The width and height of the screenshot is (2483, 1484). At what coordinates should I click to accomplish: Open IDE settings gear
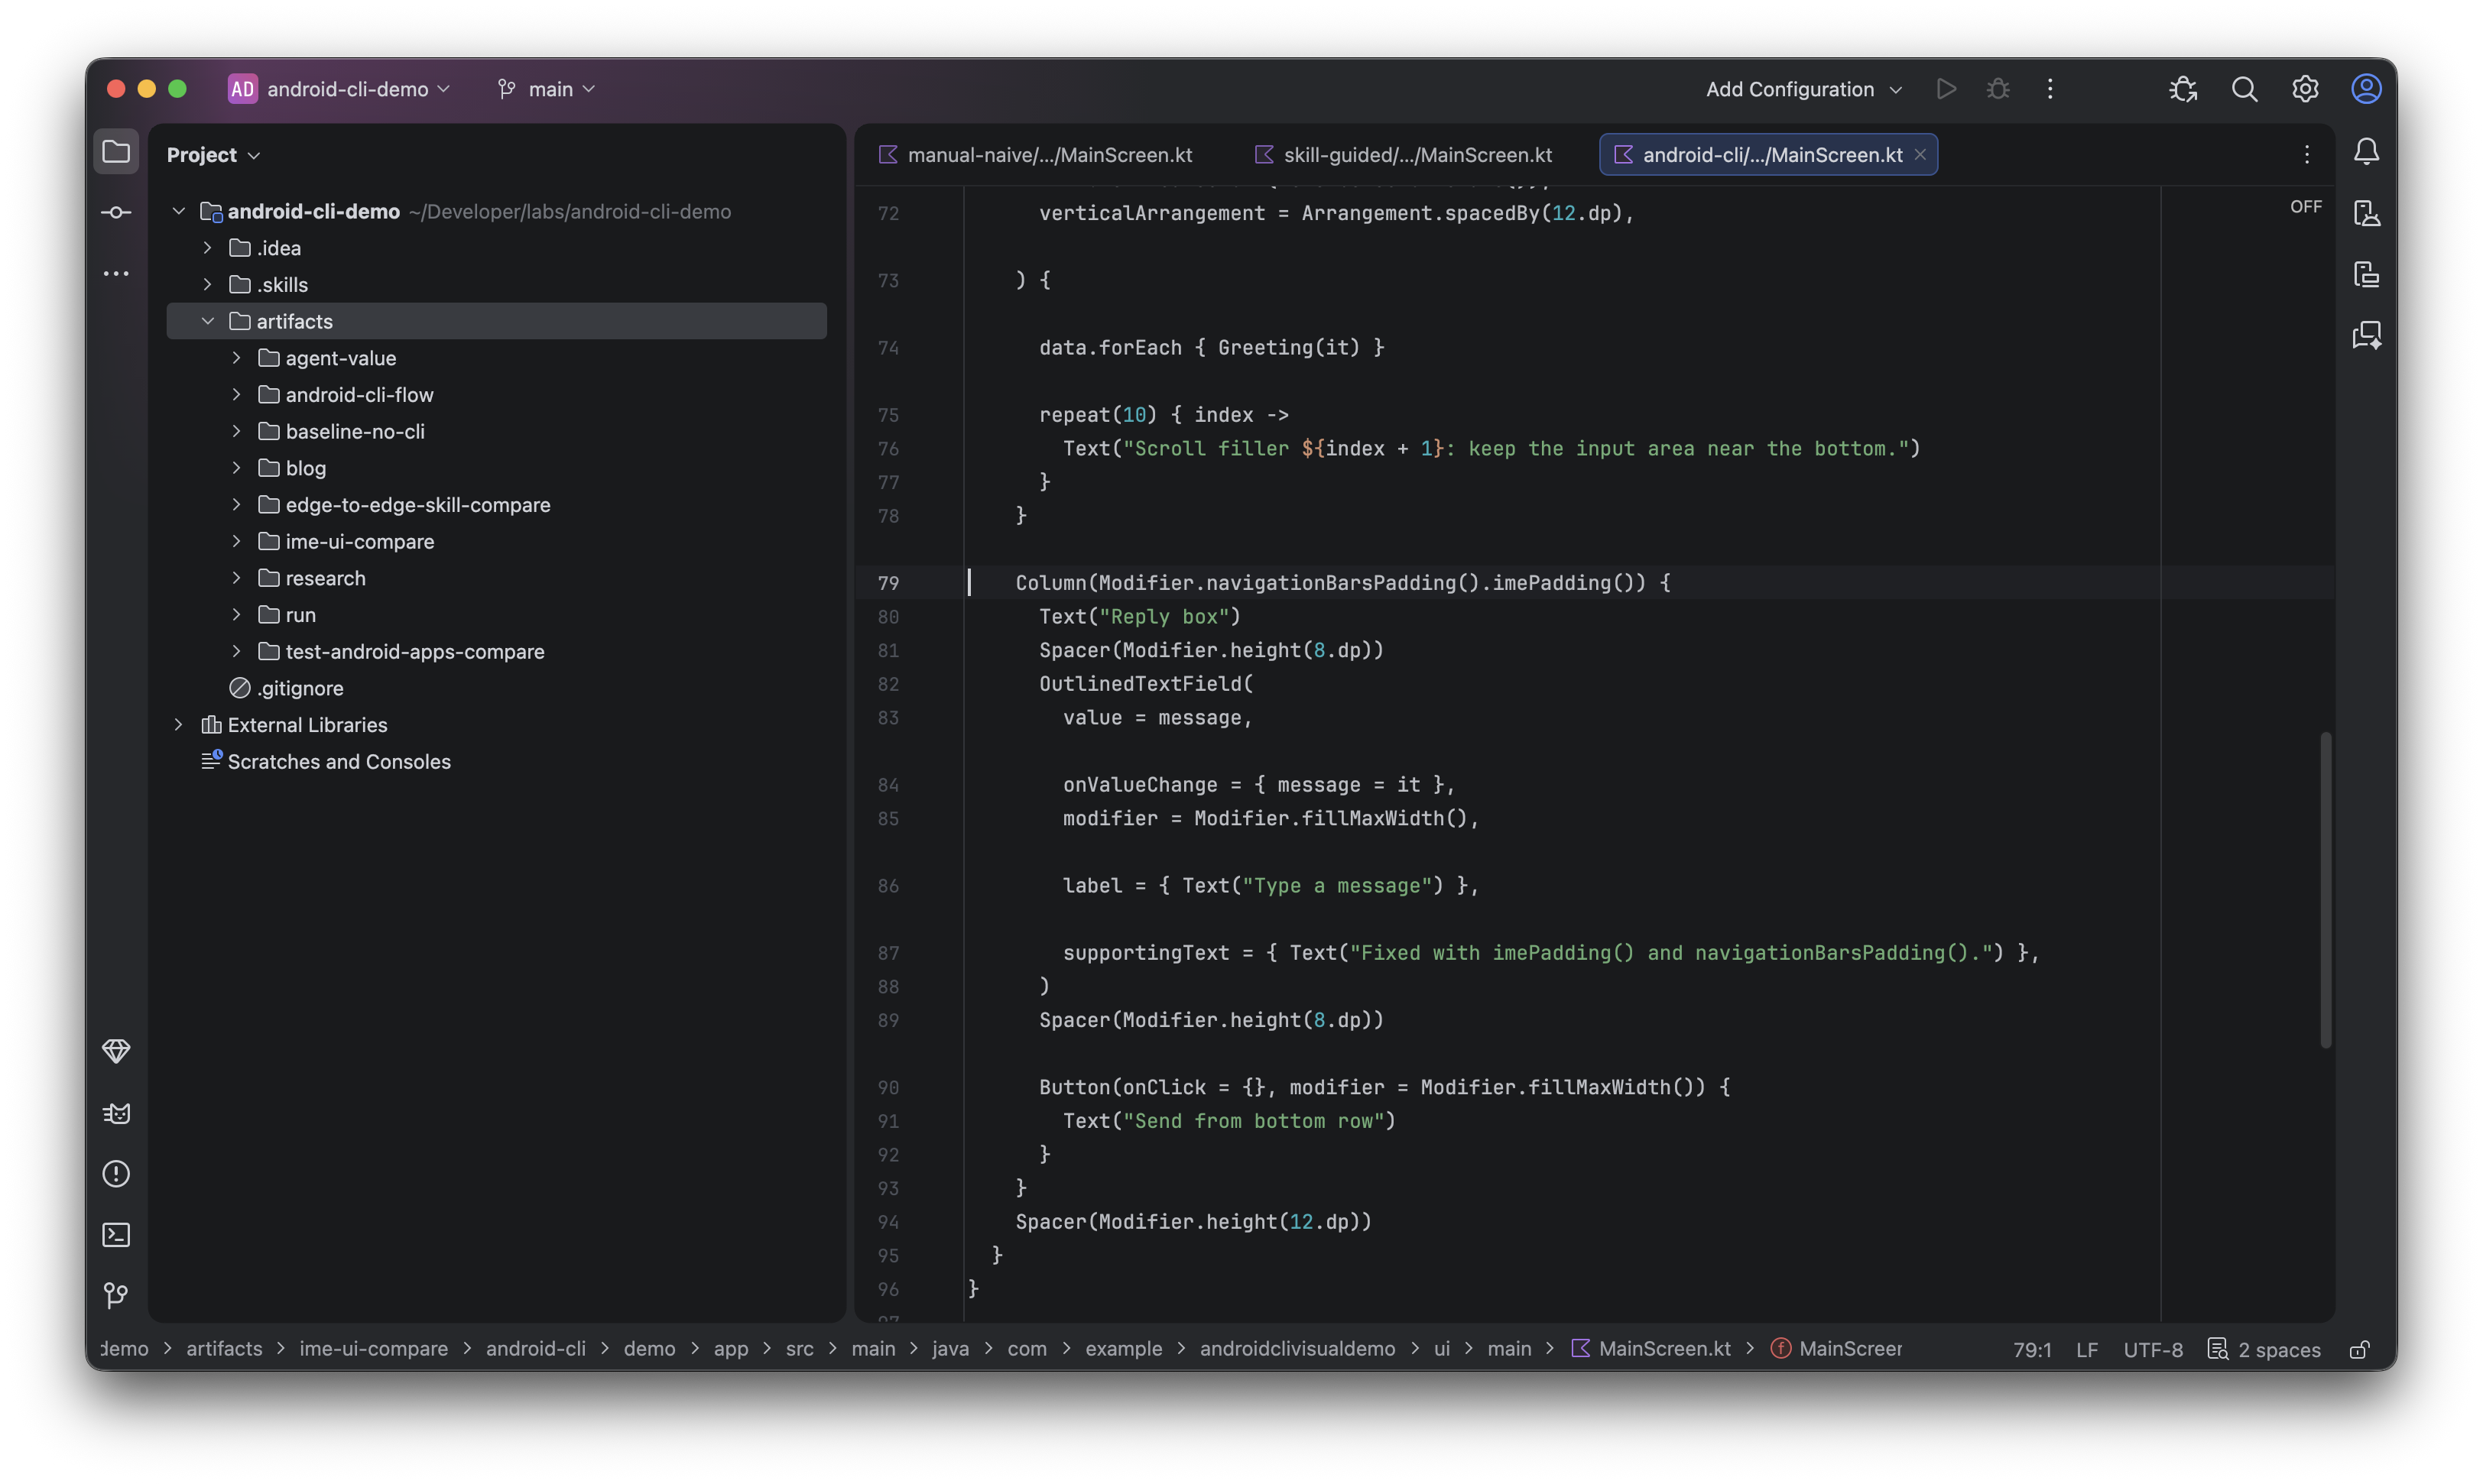tap(2305, 89)
